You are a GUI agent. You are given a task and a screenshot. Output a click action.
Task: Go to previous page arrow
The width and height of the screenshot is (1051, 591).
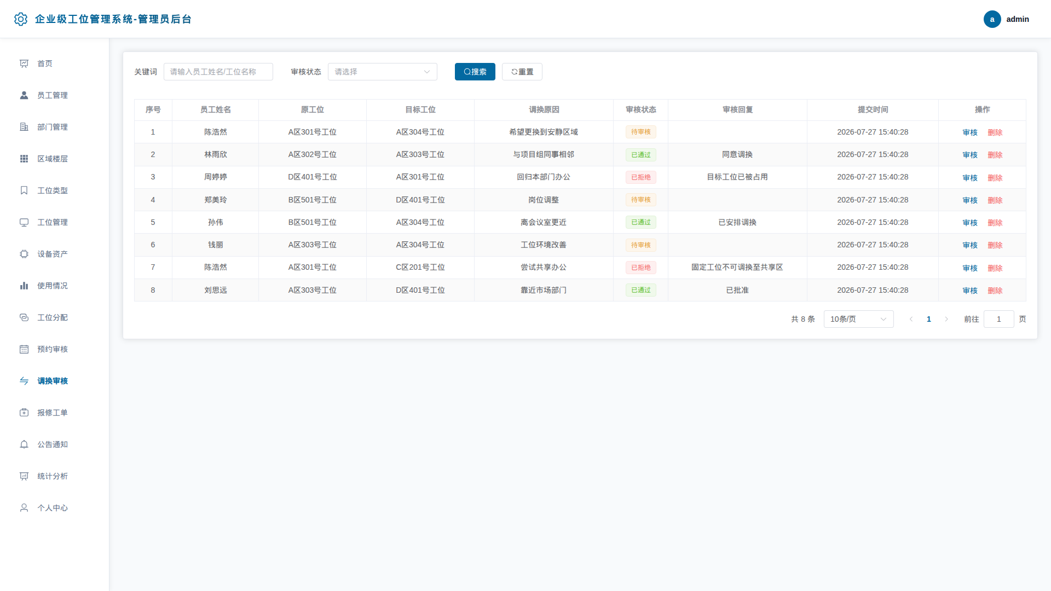pos(911,319)
